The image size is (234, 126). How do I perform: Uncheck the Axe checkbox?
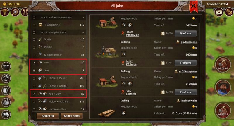click(34, 63)
